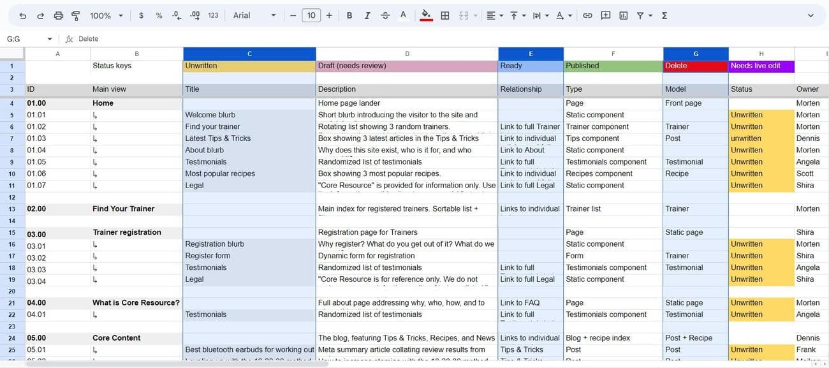Click the font size input field
This screenshot has width=829, height=368.
click(311, 15)
